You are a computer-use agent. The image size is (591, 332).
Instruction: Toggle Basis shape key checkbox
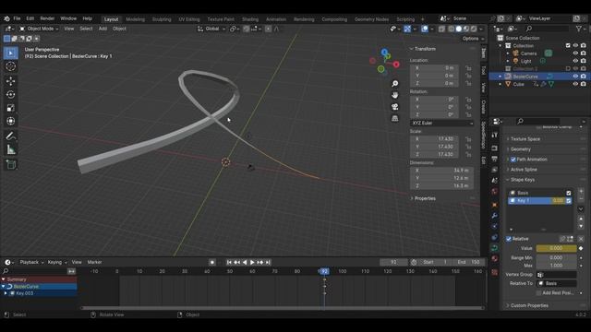[569, 193]
